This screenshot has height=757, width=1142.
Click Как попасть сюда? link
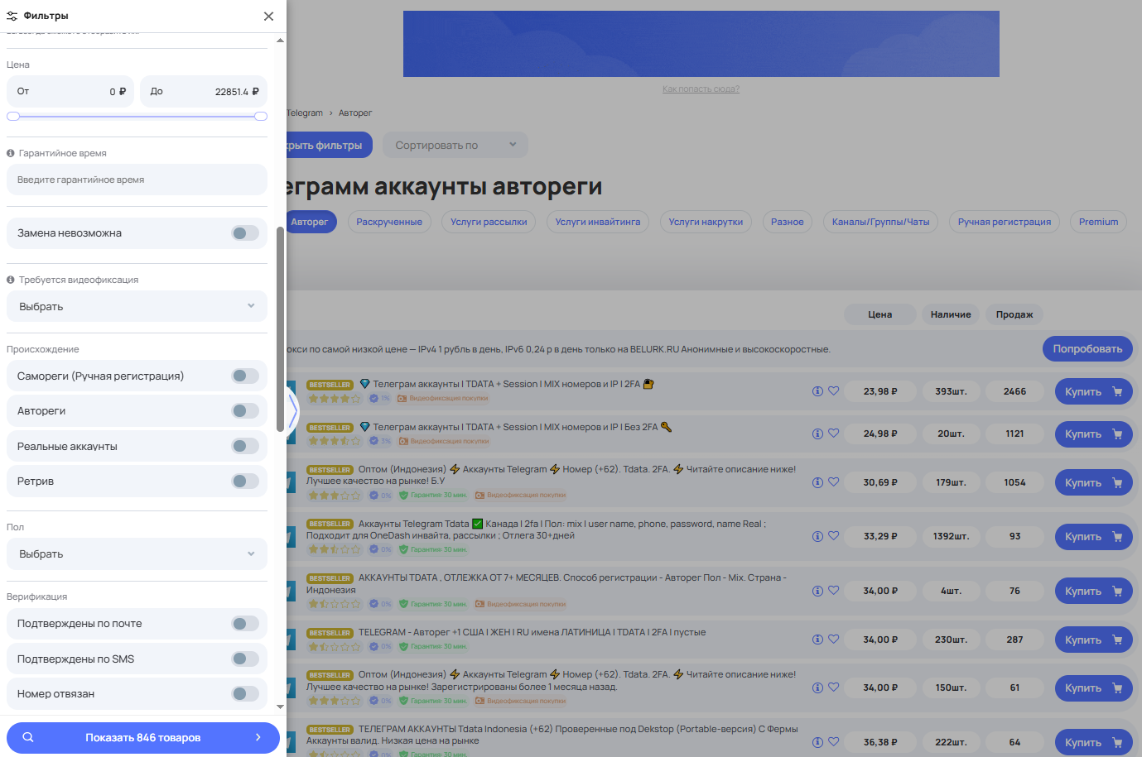pyautogui.click(x=701, y=89)
